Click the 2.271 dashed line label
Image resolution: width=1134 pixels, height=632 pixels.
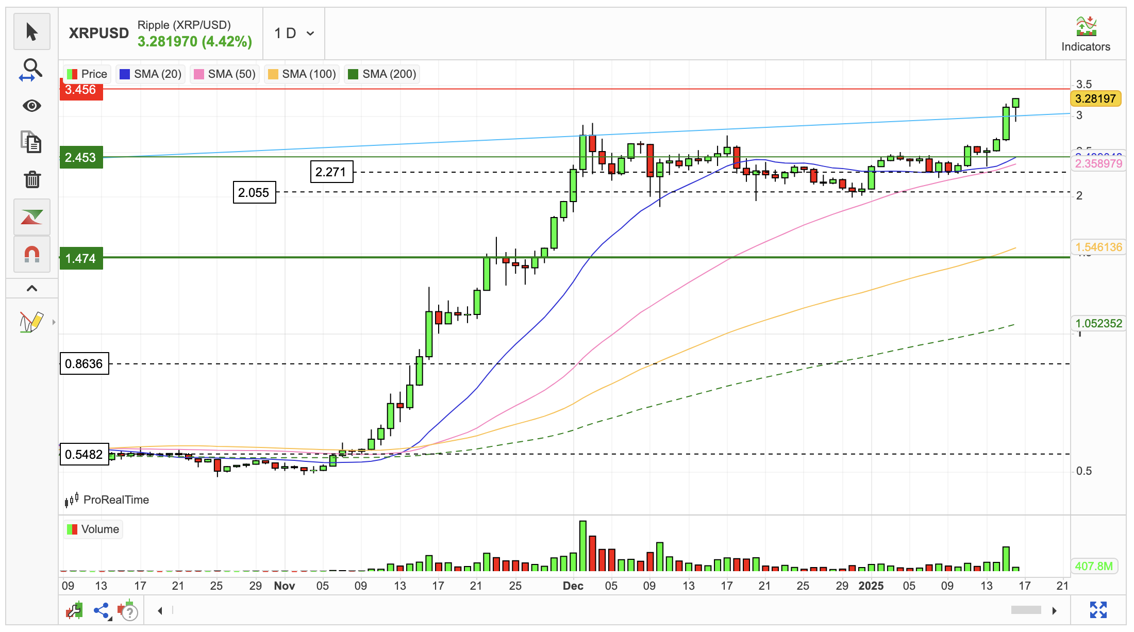(x=331, y=172)
